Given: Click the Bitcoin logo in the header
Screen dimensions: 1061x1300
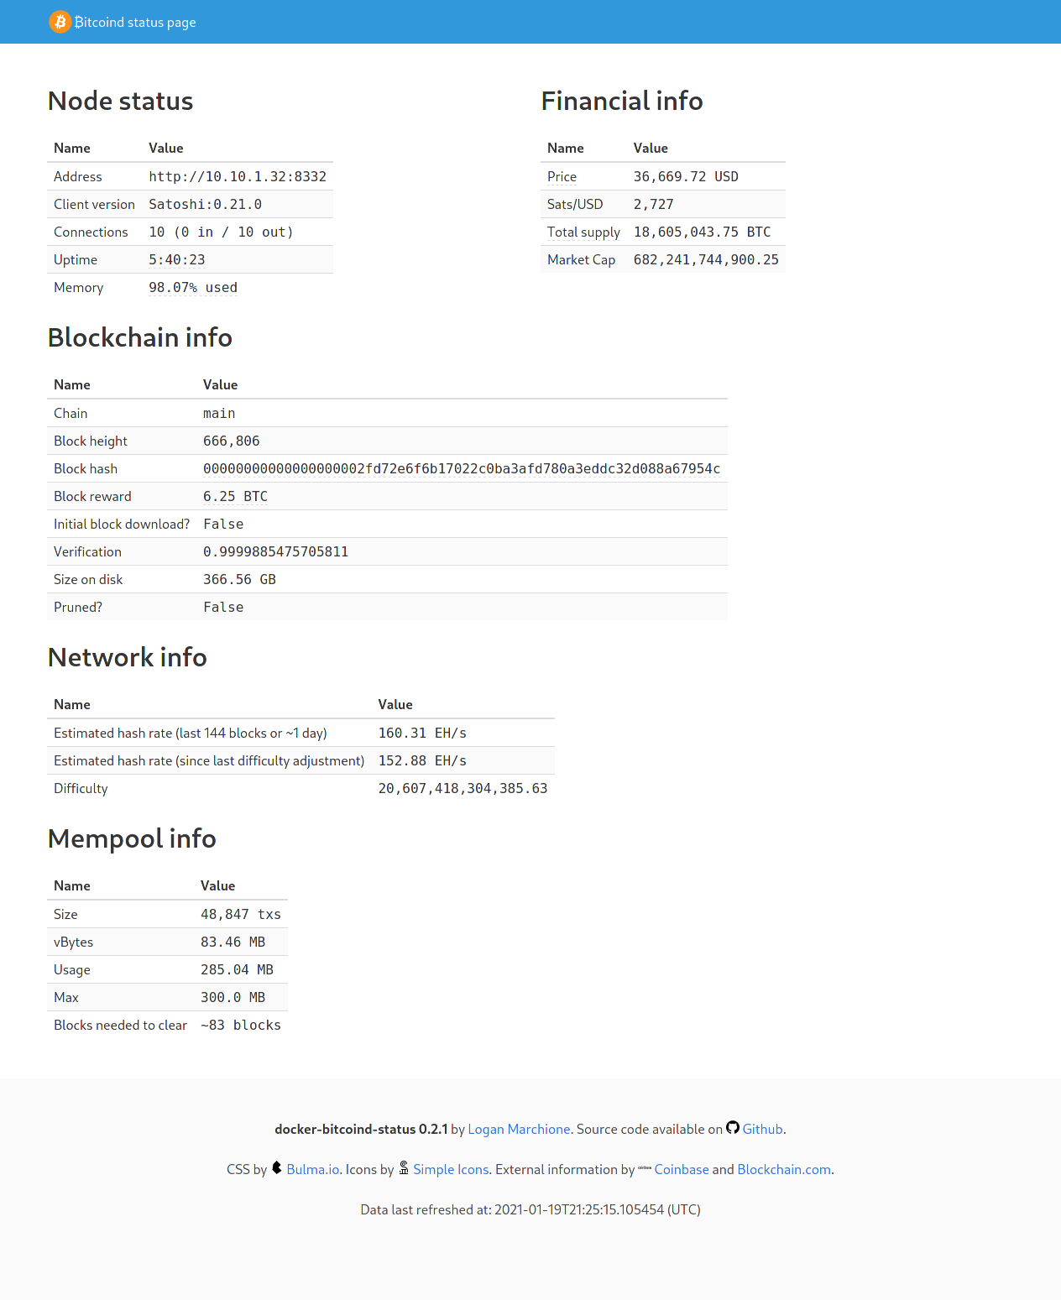Looking at the screenshot, I should tap(60, 22).
